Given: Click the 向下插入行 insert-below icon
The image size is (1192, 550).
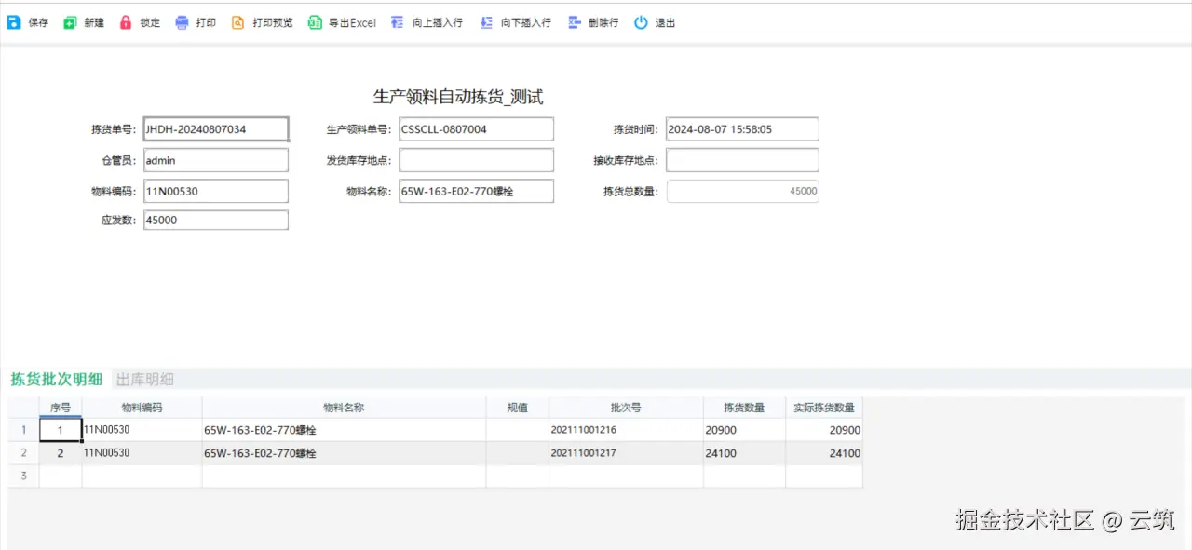Looking at the screenshot, I should [x=485, y=23].
